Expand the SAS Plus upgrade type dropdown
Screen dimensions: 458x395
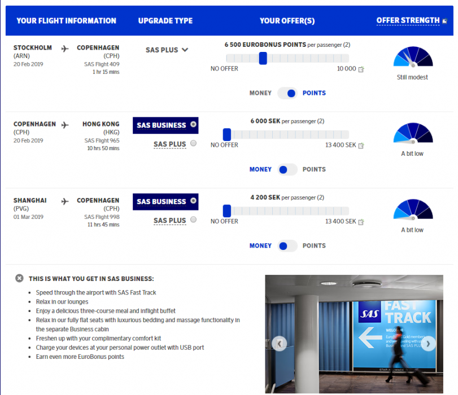pos(167,50)
